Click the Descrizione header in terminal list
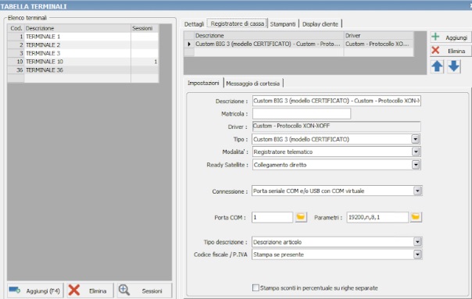This screenshot has width=472, height=299. point(77,28)
